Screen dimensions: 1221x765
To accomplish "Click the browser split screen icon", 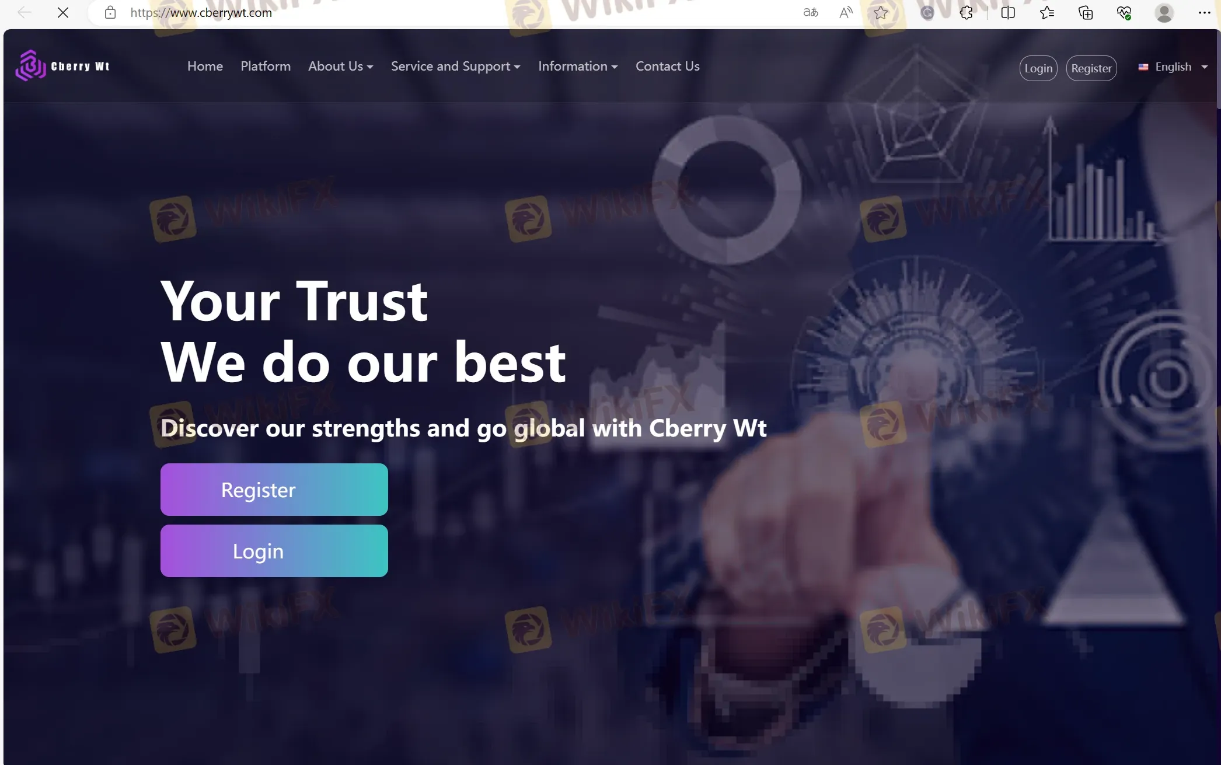I will pos(1007,12).
